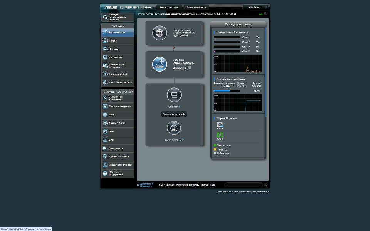Click the icon next to the App label

point(266,14)
